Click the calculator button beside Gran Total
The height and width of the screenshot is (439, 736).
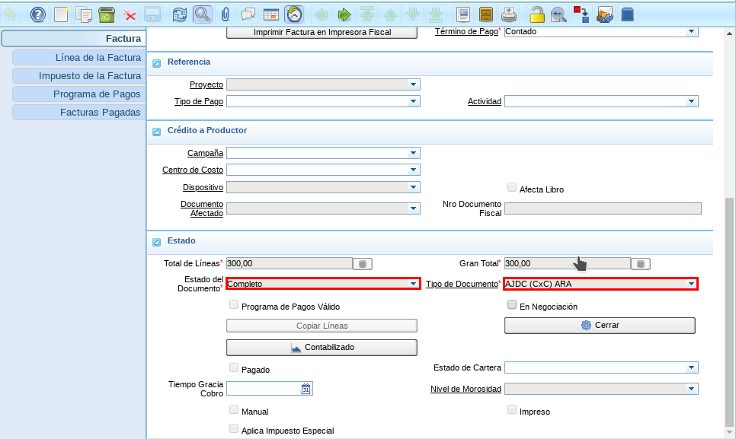pyautogui.click(x=641, y=264)
